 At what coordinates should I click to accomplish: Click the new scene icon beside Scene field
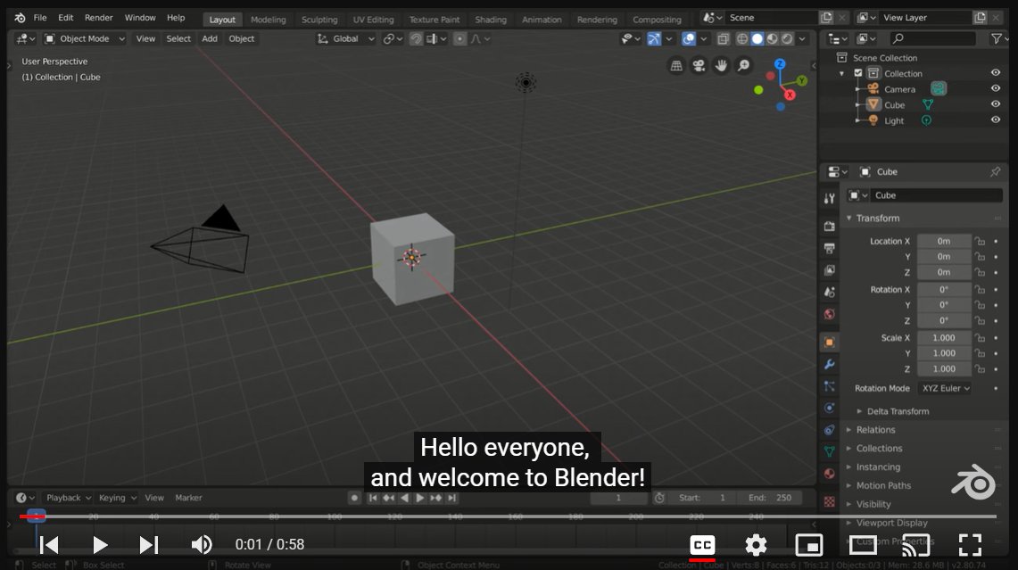[826, 18]
